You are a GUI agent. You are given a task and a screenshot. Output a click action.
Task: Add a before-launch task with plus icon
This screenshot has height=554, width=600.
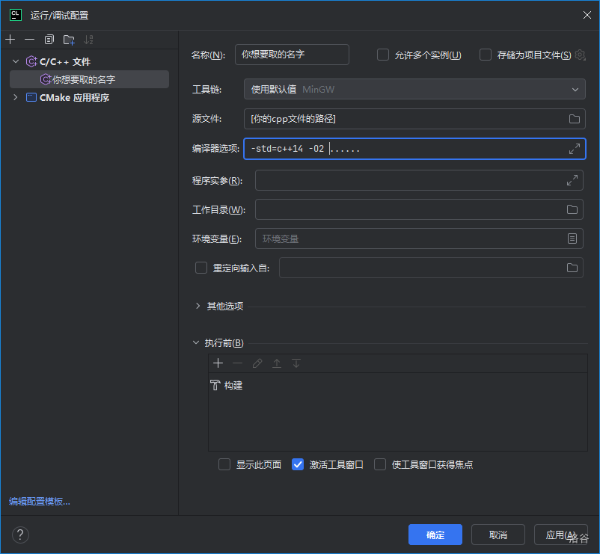click(218, 363)
